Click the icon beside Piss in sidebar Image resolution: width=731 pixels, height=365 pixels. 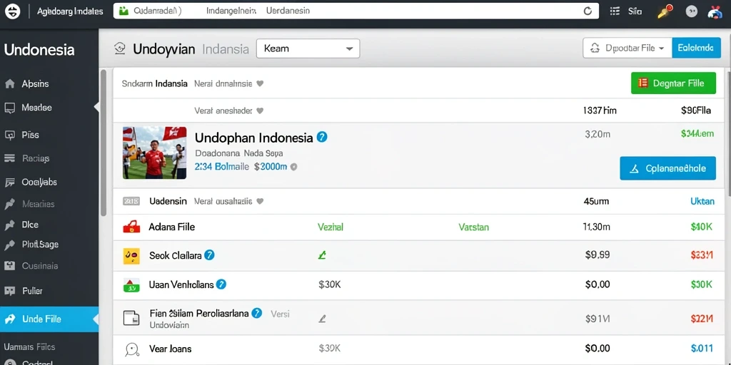click(x=9, y=135)
